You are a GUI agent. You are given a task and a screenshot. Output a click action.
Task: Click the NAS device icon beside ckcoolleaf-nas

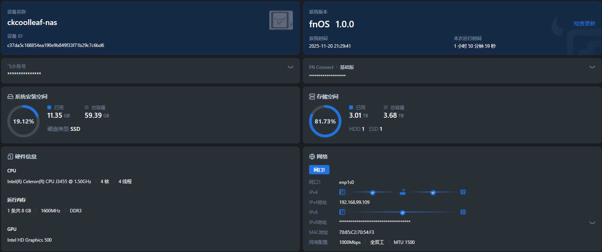281,20
